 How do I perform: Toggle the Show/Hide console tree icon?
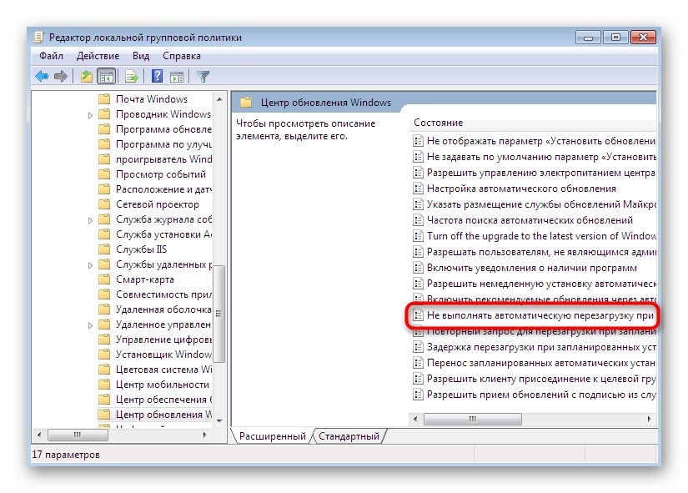tap(107, 77)
